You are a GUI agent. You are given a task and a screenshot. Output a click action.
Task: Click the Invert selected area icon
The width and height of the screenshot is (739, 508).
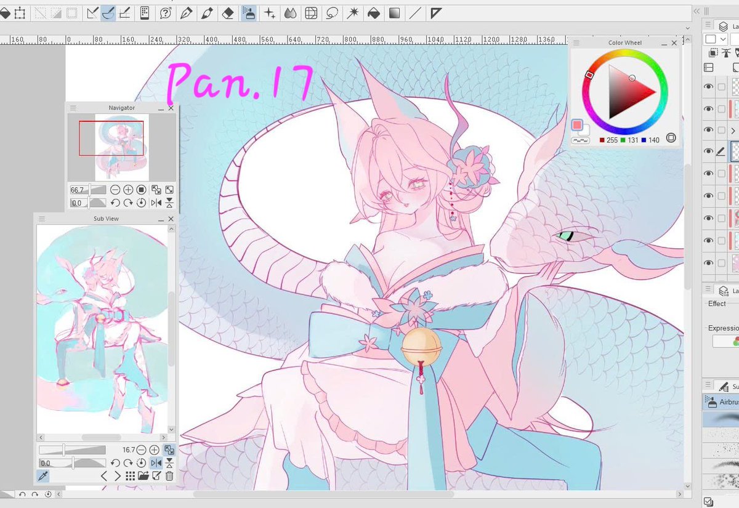[x=57, y=12]
